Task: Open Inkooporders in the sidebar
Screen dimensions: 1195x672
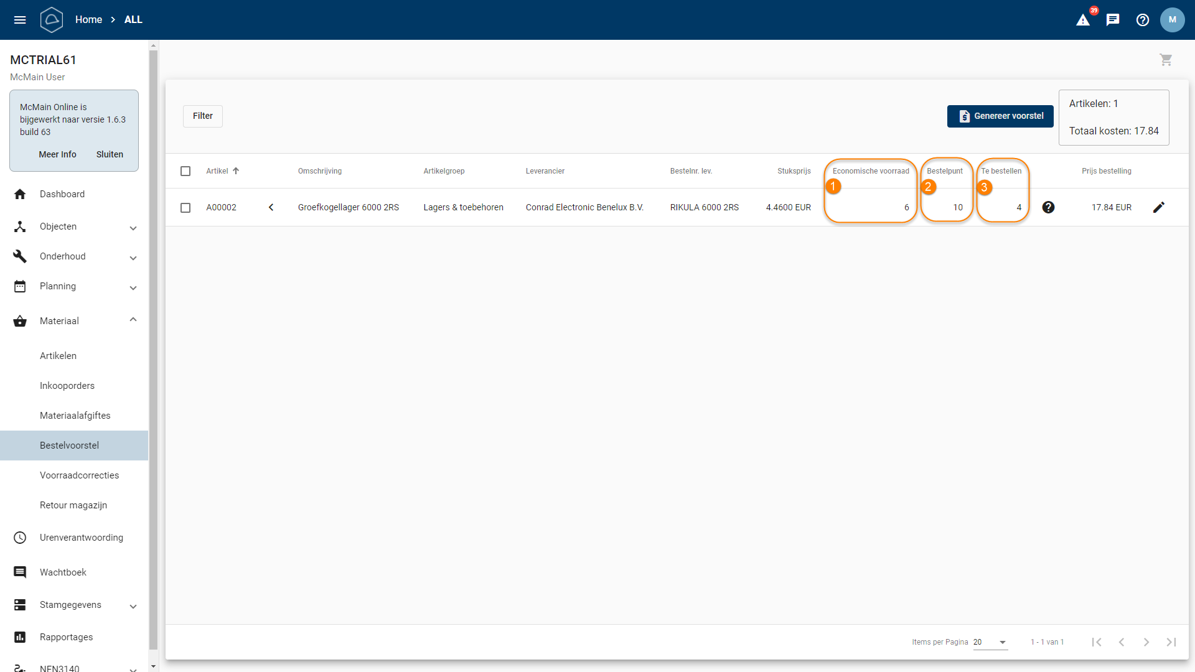Action: point(67,386)
